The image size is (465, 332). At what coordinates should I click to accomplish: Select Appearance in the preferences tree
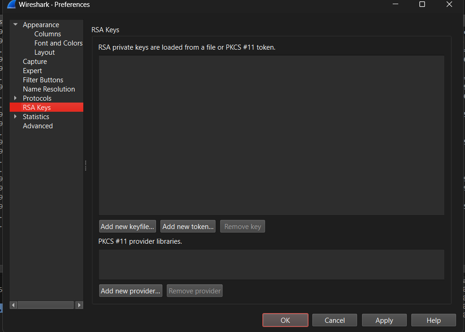tap(41, 25)
